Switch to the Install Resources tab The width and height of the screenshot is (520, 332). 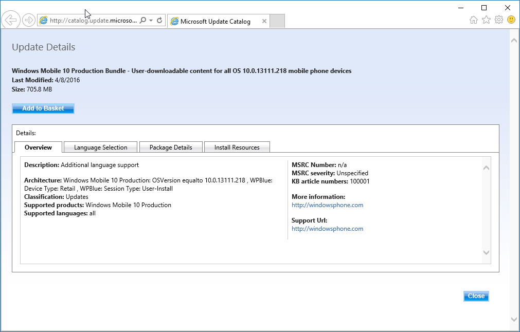coord(237,147)
